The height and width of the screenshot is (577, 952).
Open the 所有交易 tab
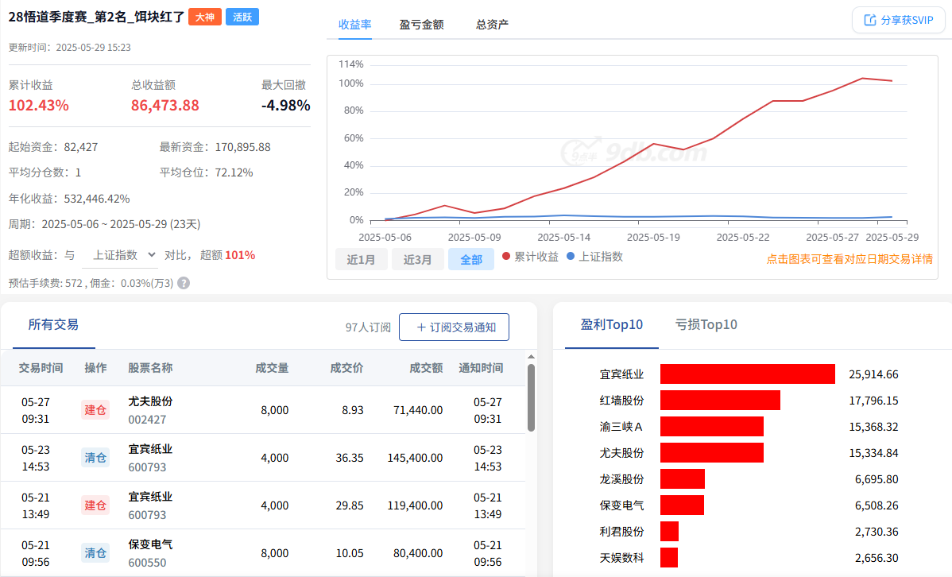coord(53,325)
